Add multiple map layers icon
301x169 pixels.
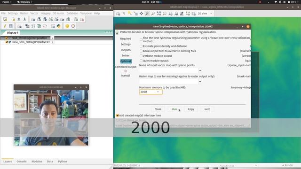point(33,19)
